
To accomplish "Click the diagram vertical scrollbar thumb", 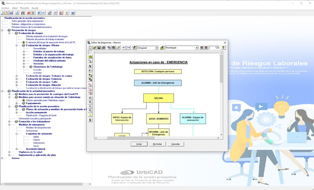I will (221, 69).
